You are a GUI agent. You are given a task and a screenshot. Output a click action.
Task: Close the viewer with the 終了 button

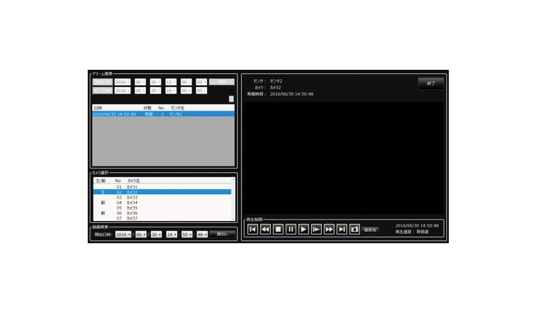coord(430,84)
